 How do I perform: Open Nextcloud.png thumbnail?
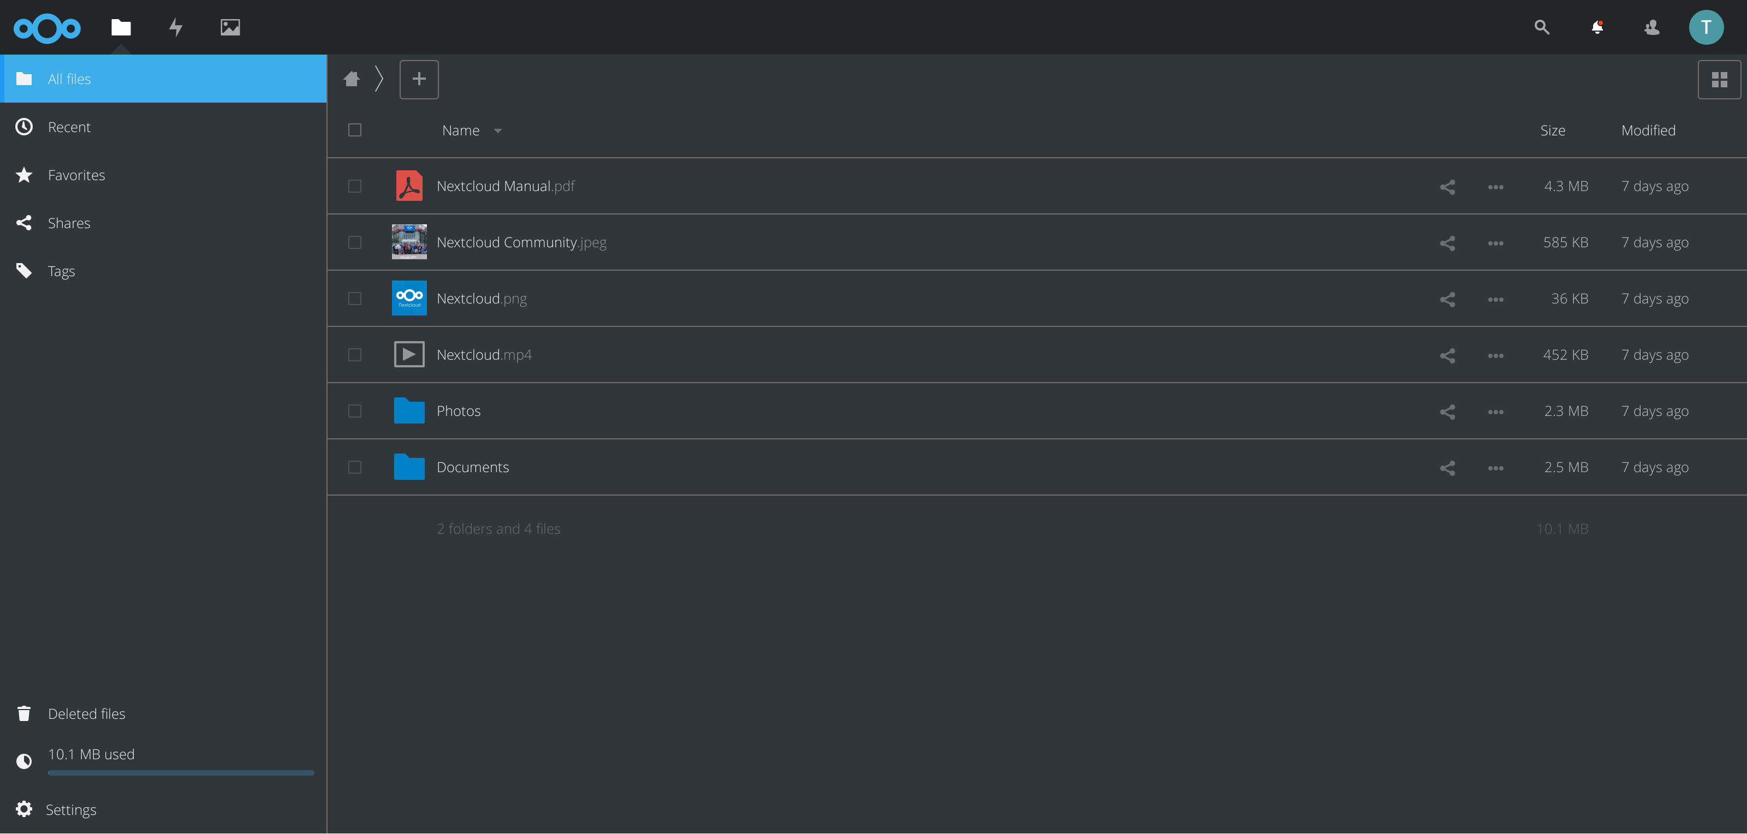tap(409, 299)
